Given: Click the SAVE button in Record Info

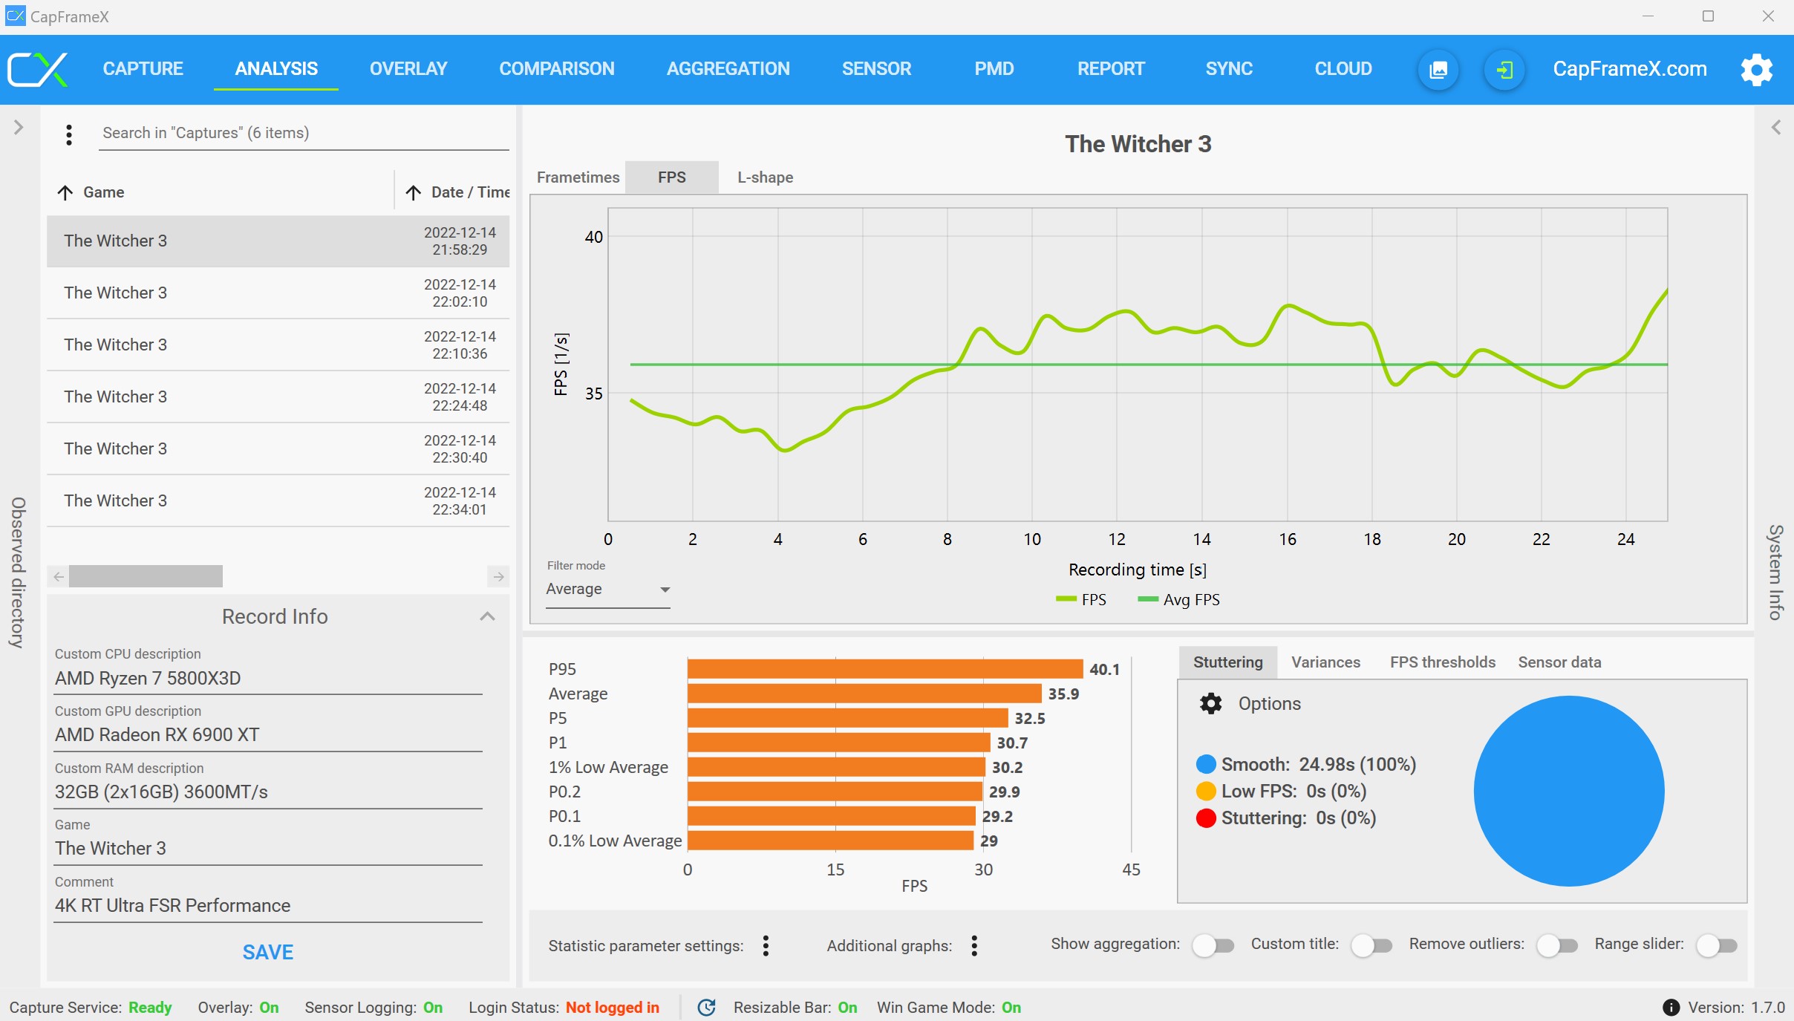Looking at the screenshot, I should point(267,952).
